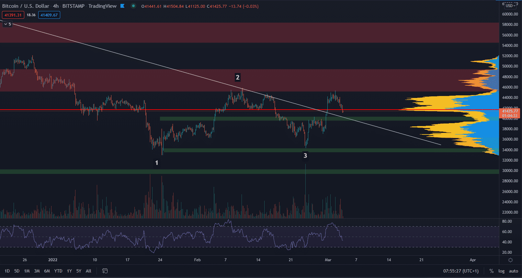The height and width of the screenshot is (278, 522).
Task: Toggle the auto scale option
Action: (513, 271)
